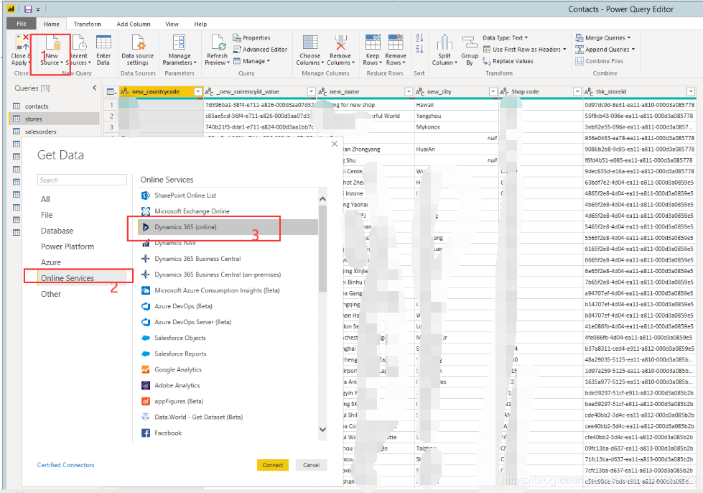Click Refresh Preview icon
This screenshot has height=493, width=703.
click(x=218, y=42)
